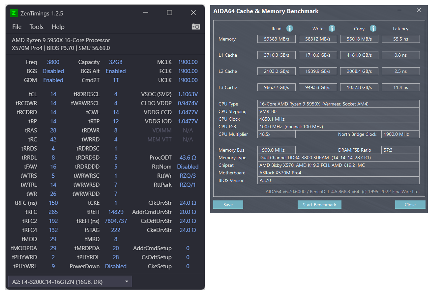Click VSOC (SVI2) value 1.1063V
This screenshot has width=442, height=297.
[188, 94]
